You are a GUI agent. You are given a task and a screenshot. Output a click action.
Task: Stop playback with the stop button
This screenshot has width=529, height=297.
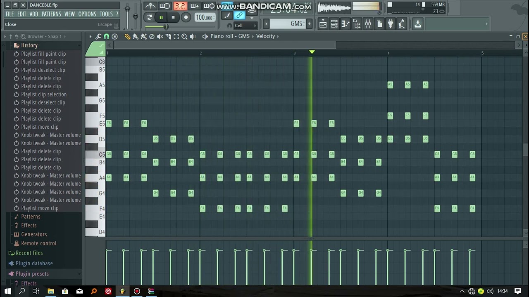click(x=173, y=17)
